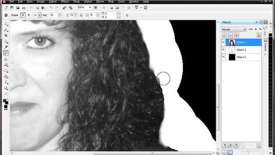Image resolution: width=275 pixels, height=155 pixels.
Task: Click the application launcher icon in toolbar
Action: (137, 8)
